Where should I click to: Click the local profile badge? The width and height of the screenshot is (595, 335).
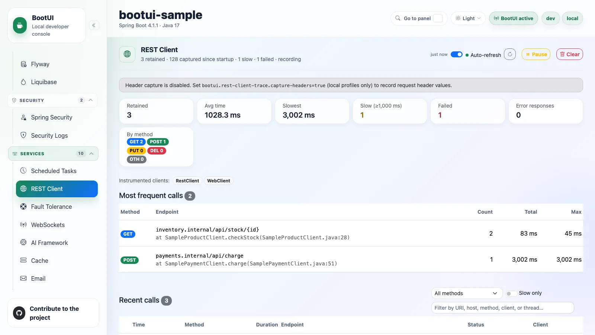click(572, 18)
